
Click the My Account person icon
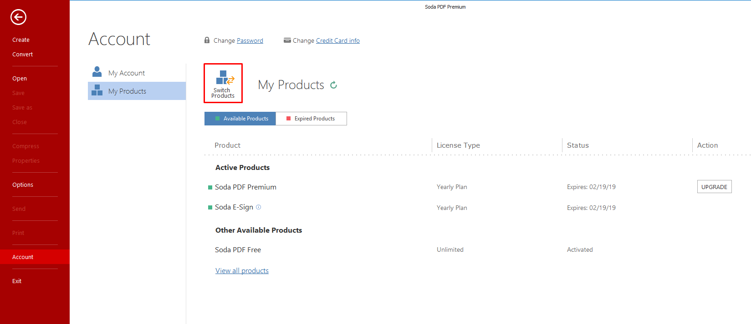point(97,72)
